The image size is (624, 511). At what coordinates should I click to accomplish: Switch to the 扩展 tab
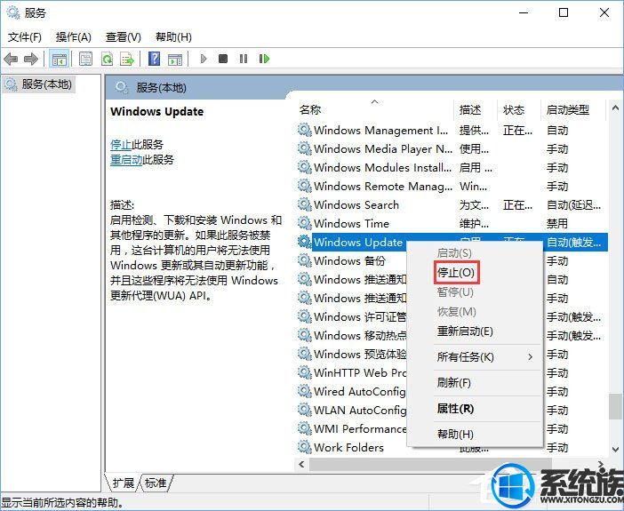click(x=123, y=483)
